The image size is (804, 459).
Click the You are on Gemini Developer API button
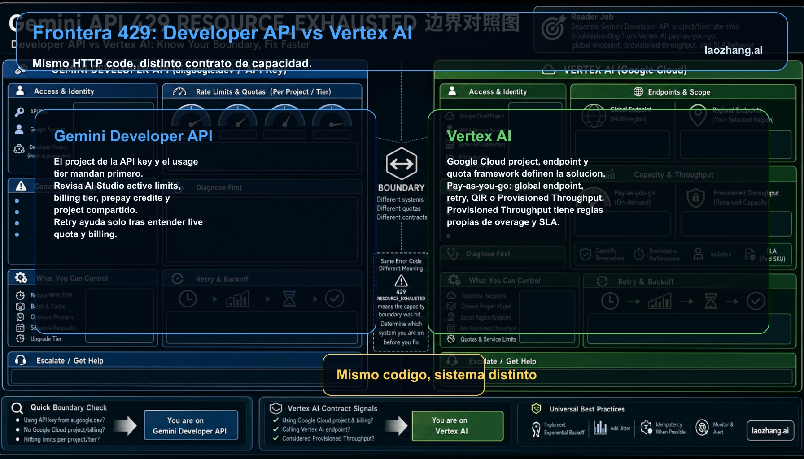pos(191,425)
